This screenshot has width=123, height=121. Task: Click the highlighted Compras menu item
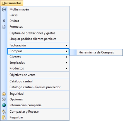click(x=38, y=51)
